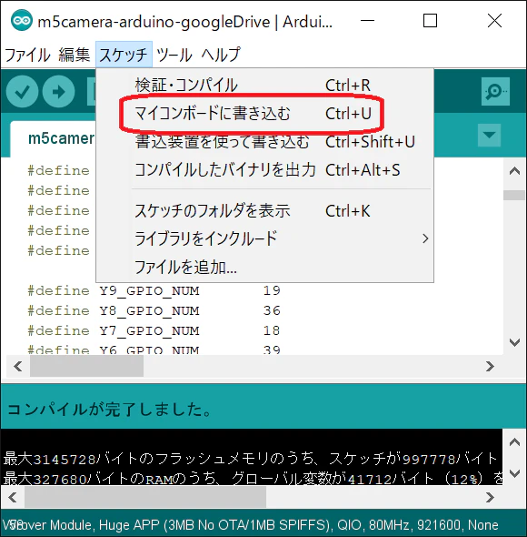527x537 pixels.
Task: Open the tab options dropdown arrow
Action: click(x=489, y=135)
